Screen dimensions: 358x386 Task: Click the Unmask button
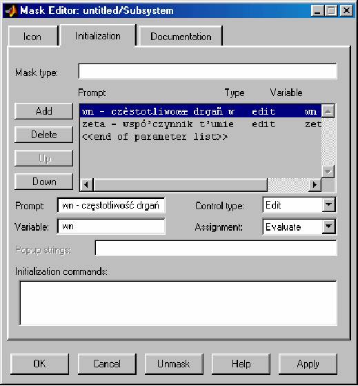(x=174, y=364)
